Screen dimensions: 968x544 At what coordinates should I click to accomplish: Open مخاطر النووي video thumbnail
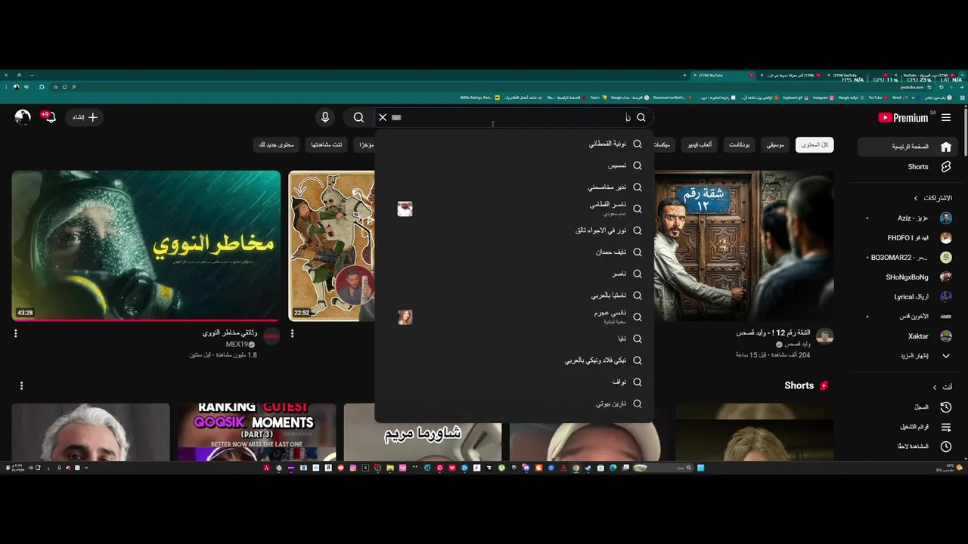coord(146,246)
